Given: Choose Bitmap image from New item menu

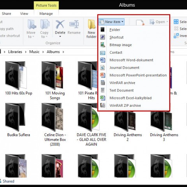Looking at the screenshot, I should pyautogui.click(x=134, y=45).
